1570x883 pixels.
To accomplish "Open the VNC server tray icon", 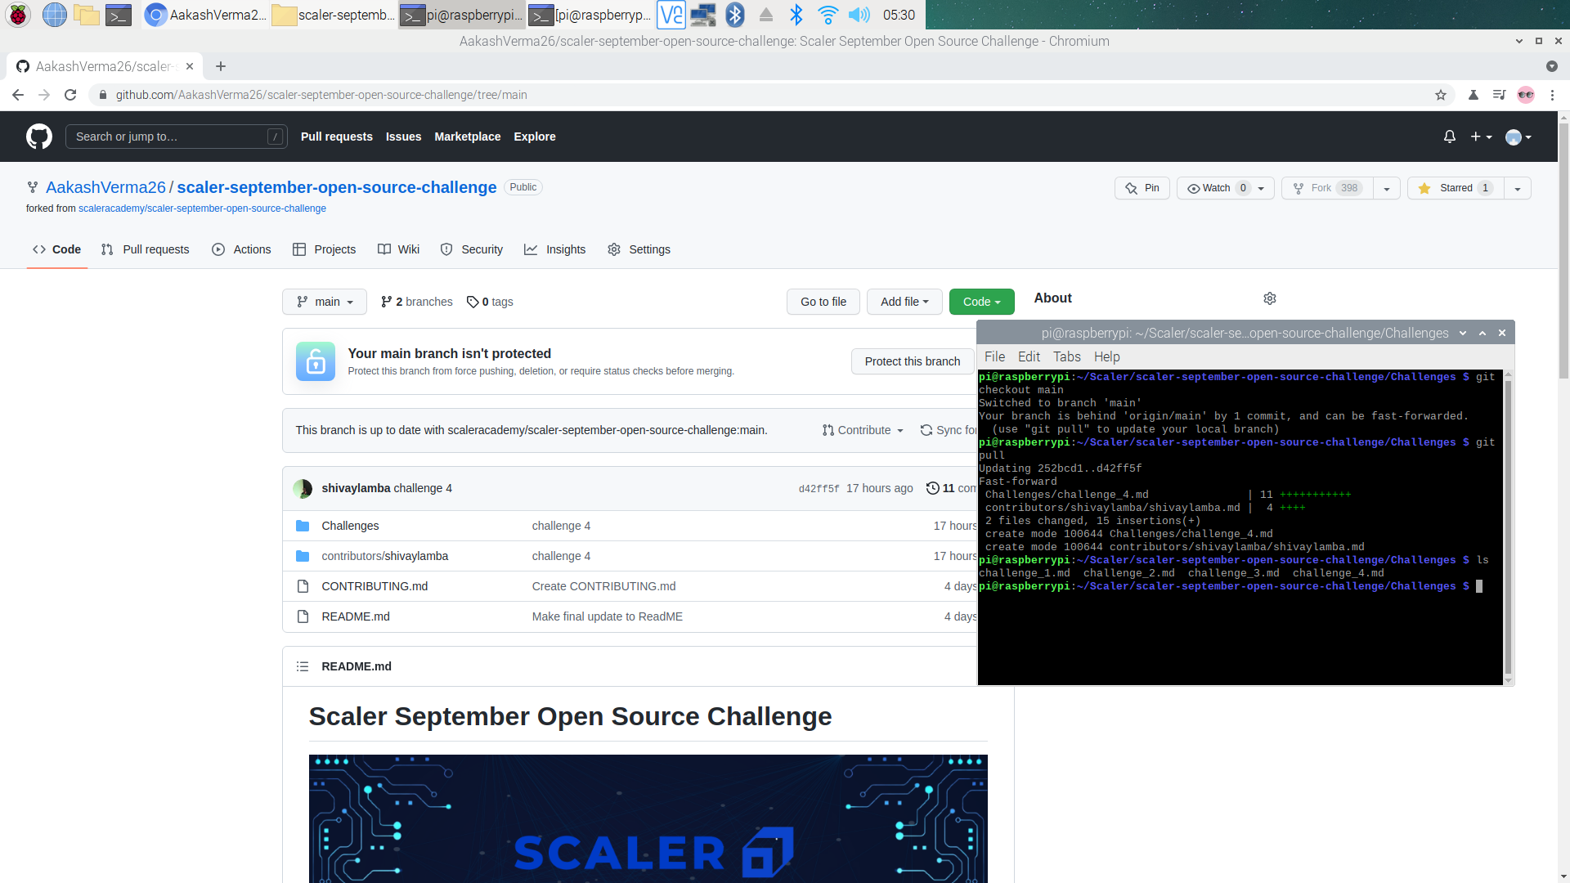I will tap(671, 15).
